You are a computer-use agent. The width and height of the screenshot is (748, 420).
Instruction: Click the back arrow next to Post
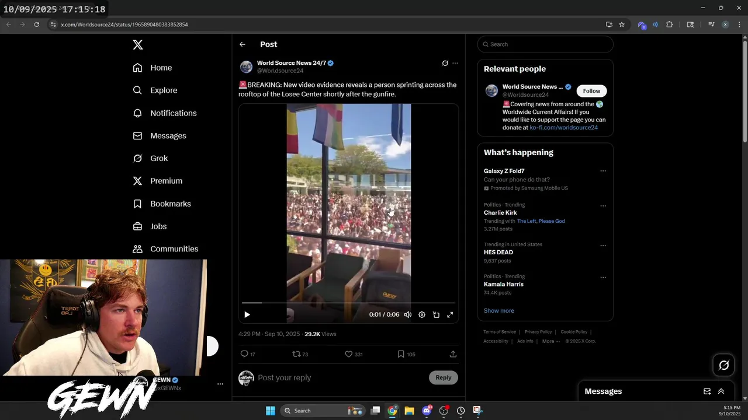pos(243,44)
